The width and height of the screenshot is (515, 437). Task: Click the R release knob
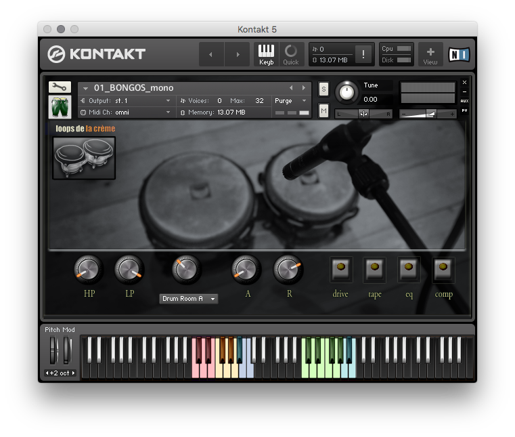[288, 270]
